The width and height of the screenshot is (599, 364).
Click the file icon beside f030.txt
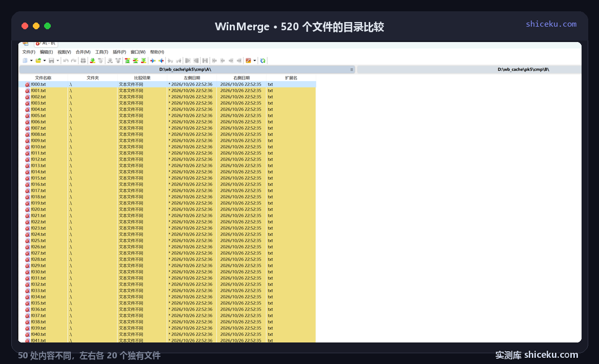(28, 272)
